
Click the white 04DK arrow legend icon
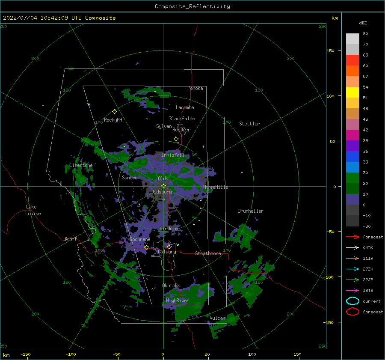point(352,247)
